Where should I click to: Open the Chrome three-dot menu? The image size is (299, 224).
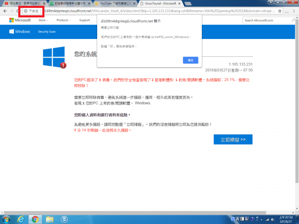294,11
